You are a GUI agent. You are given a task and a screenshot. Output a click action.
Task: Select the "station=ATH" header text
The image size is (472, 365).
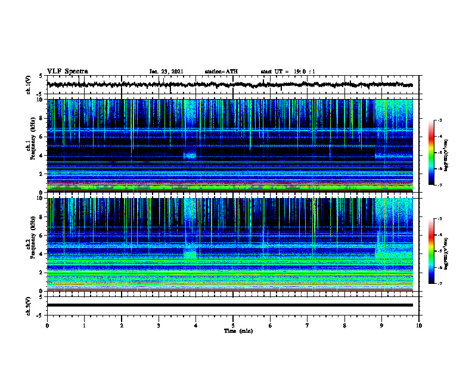pos(221,72)
